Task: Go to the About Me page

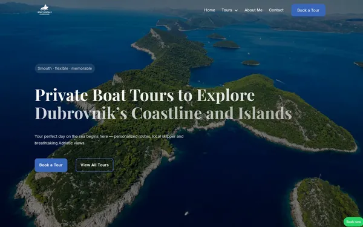Action: click(253, 10)
